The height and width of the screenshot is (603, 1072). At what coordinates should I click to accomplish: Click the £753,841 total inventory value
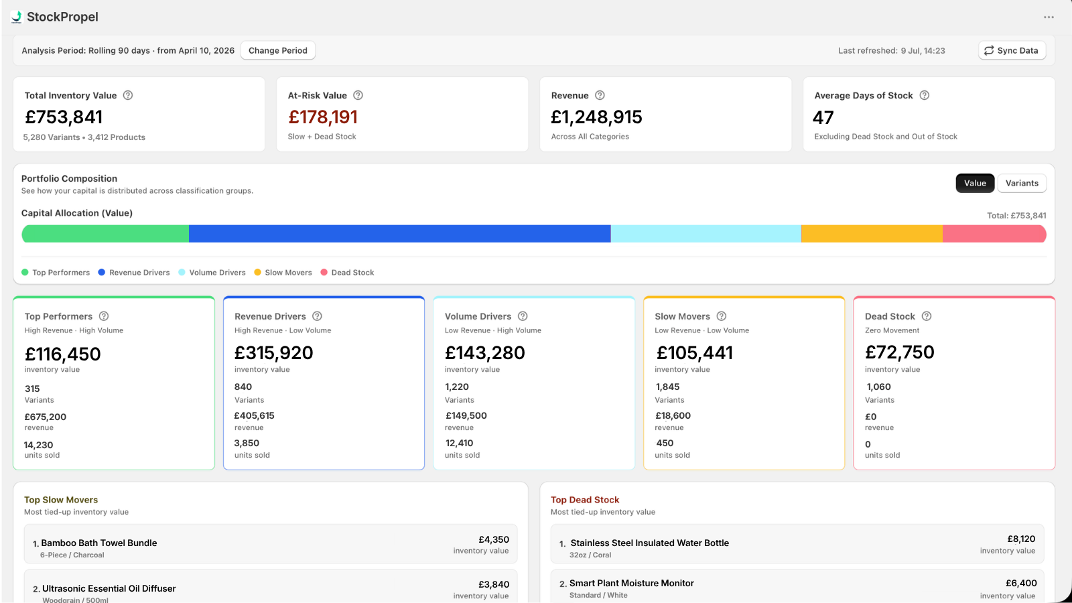(64, 117)
